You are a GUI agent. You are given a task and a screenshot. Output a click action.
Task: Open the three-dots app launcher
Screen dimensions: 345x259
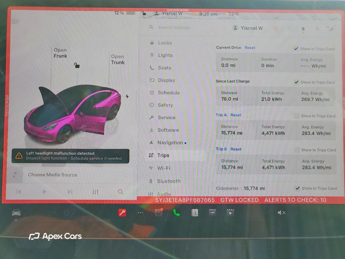point(140,213)
